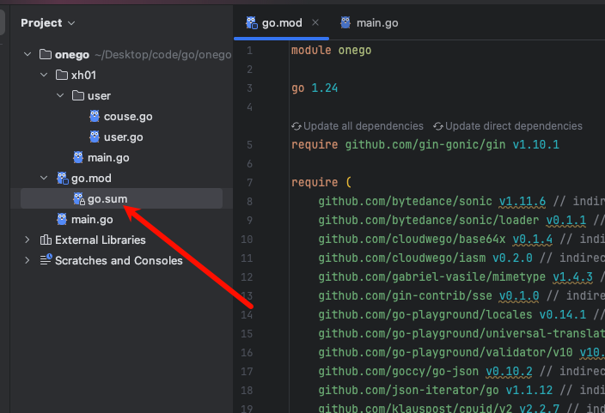Click cloudwego/base64x v0.1.4 entry
Screen dimensions: 605x413
point(435,239)
